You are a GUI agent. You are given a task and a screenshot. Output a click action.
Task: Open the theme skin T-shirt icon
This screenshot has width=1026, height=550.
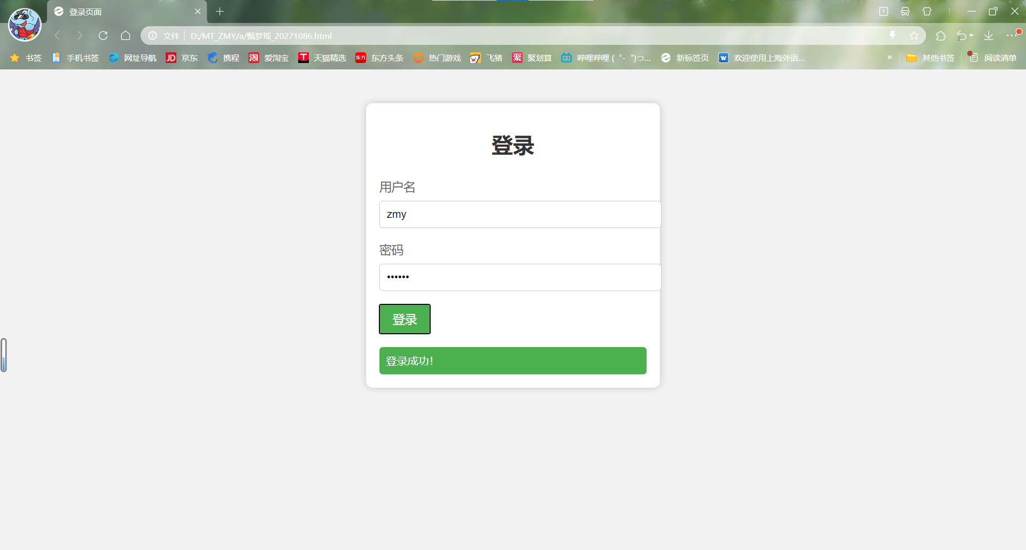point(928,11)
